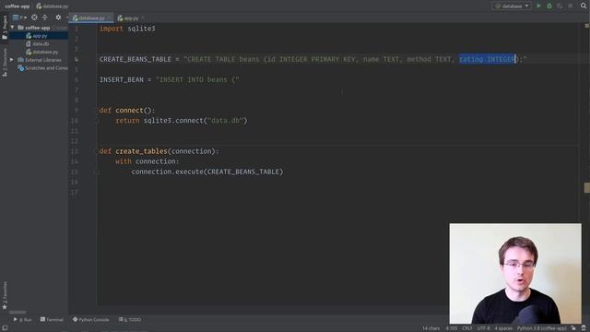
Task: Click the collapse all icon in Project panel
Action: (45, 18)
